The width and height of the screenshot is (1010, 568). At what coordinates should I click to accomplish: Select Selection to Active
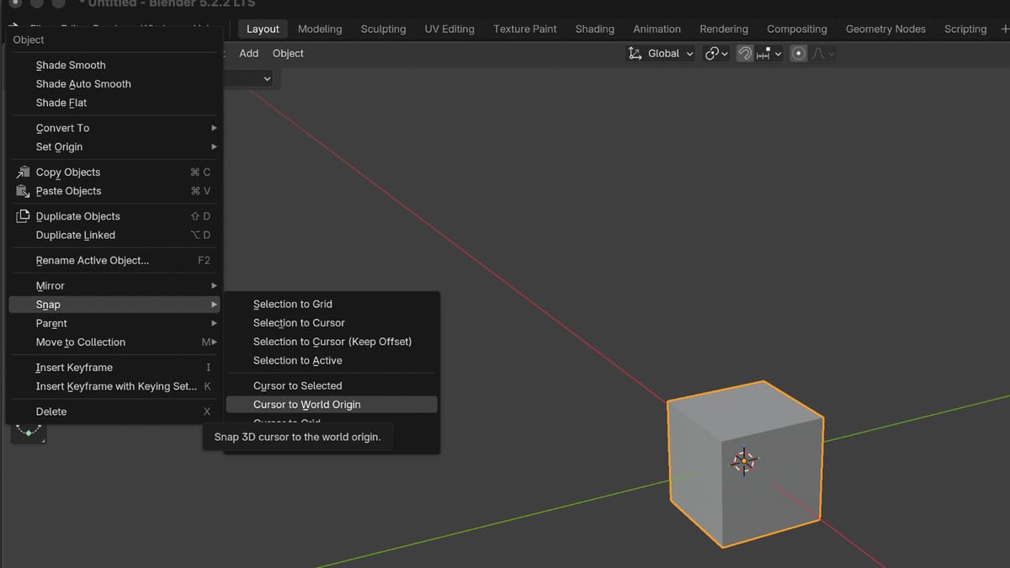click(x=332, y=360)
